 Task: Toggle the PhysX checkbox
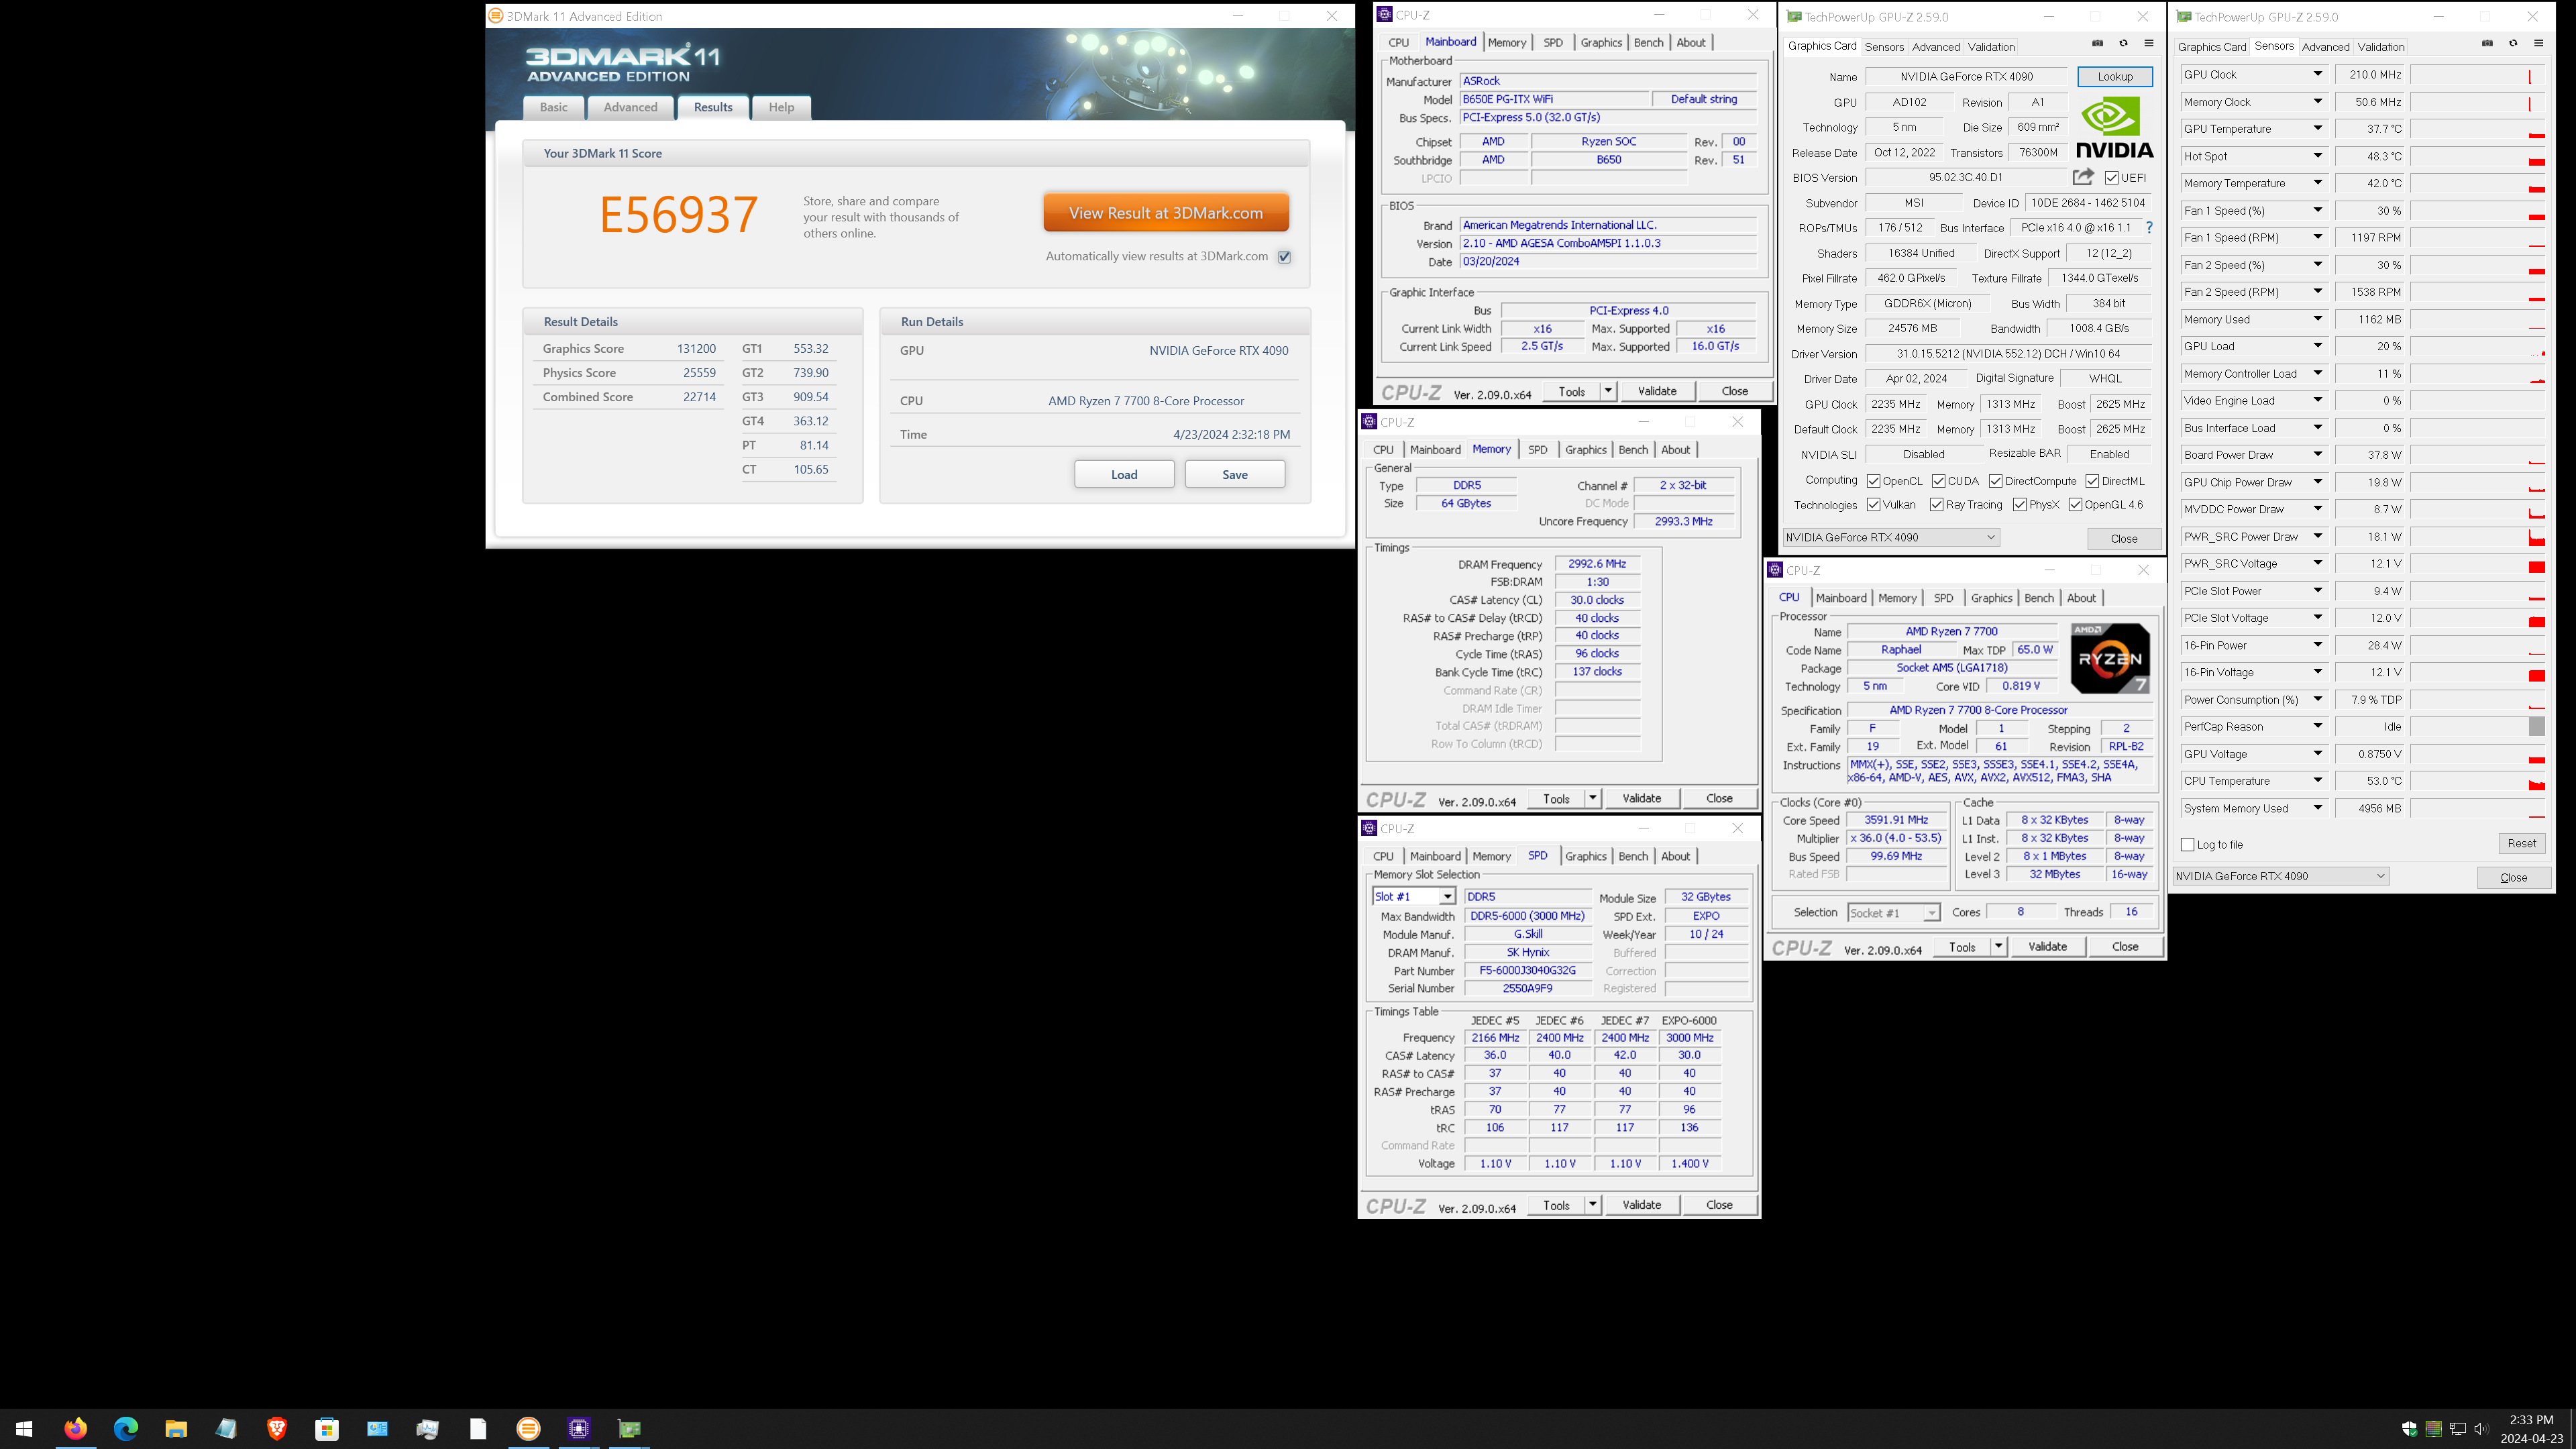point(2019,505)
